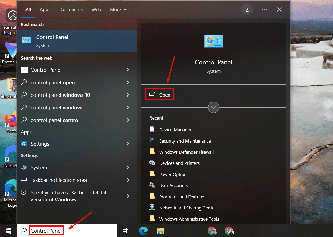Open Device Manager from Recent list
Viewport: 333px width, 237px height.
[x=175, y=130]
